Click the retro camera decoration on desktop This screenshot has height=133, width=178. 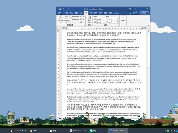24,120
